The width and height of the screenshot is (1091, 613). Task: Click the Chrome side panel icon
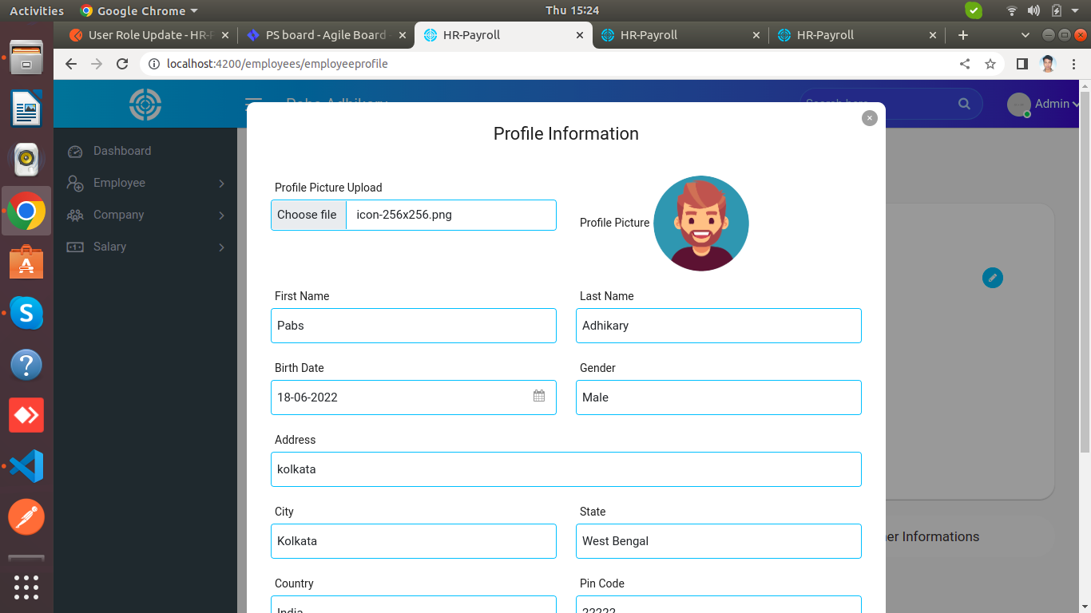(1022, 64)
